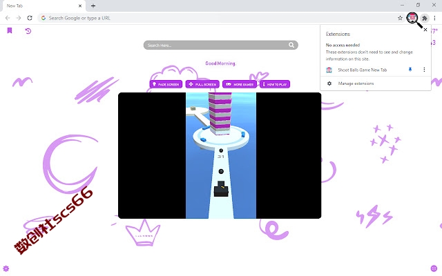This screenshot has height=276, width=442.
Task: Open a new tab with plus button
Action: tap(93, 6)
